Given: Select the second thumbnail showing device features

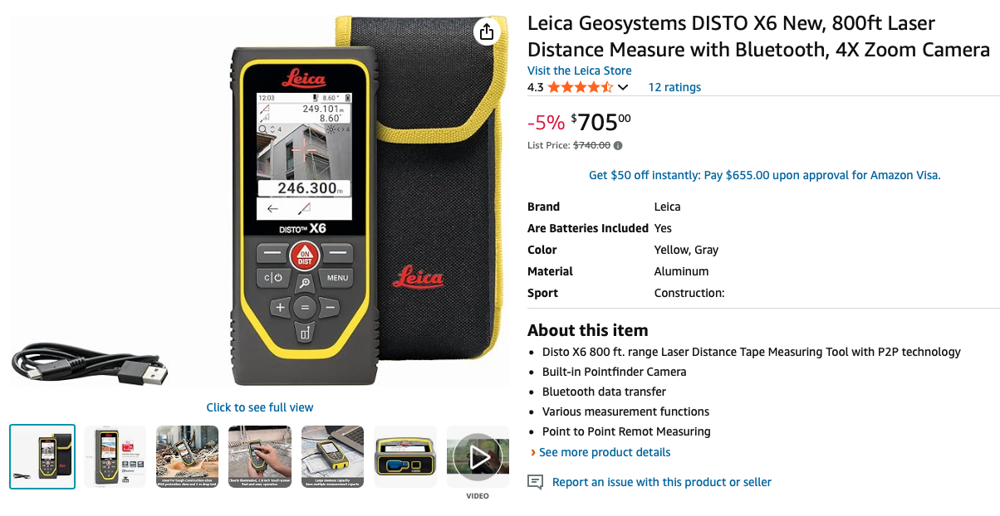Looking at the screenshot, I should tap(115, 456).
